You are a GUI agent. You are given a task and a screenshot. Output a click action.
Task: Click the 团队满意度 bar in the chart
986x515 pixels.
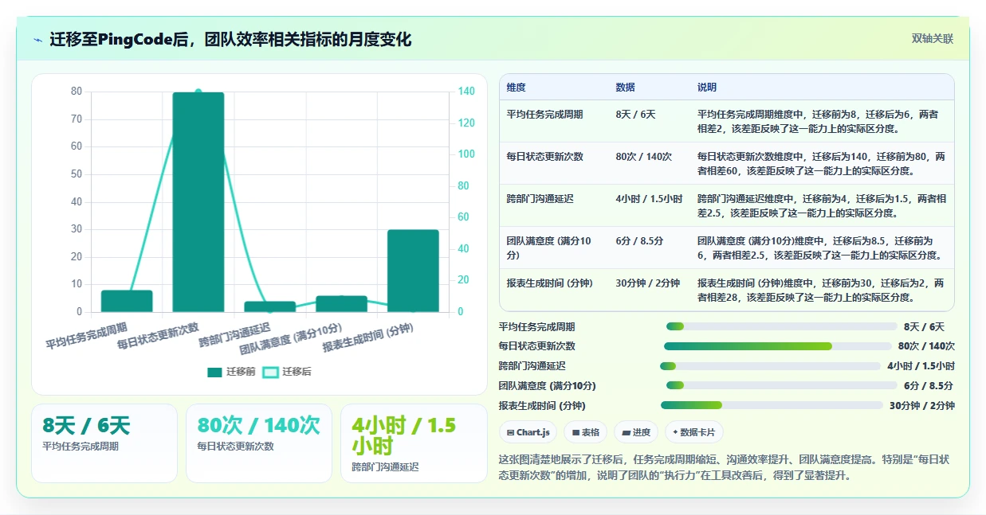click(342, 303)
